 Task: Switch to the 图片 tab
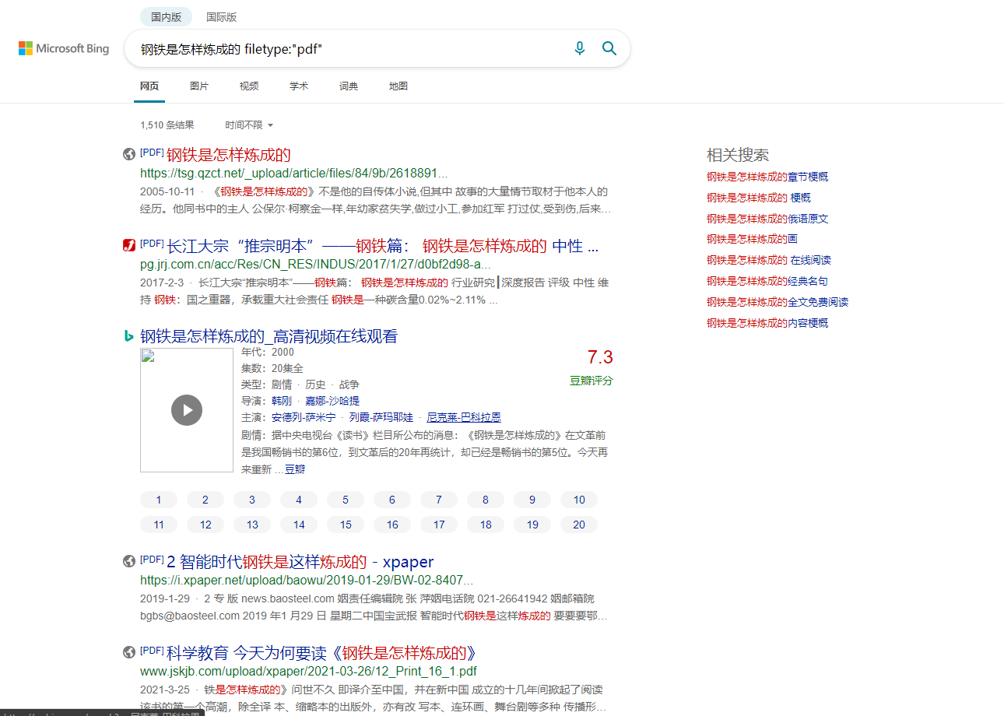click(x=199, y=86)
